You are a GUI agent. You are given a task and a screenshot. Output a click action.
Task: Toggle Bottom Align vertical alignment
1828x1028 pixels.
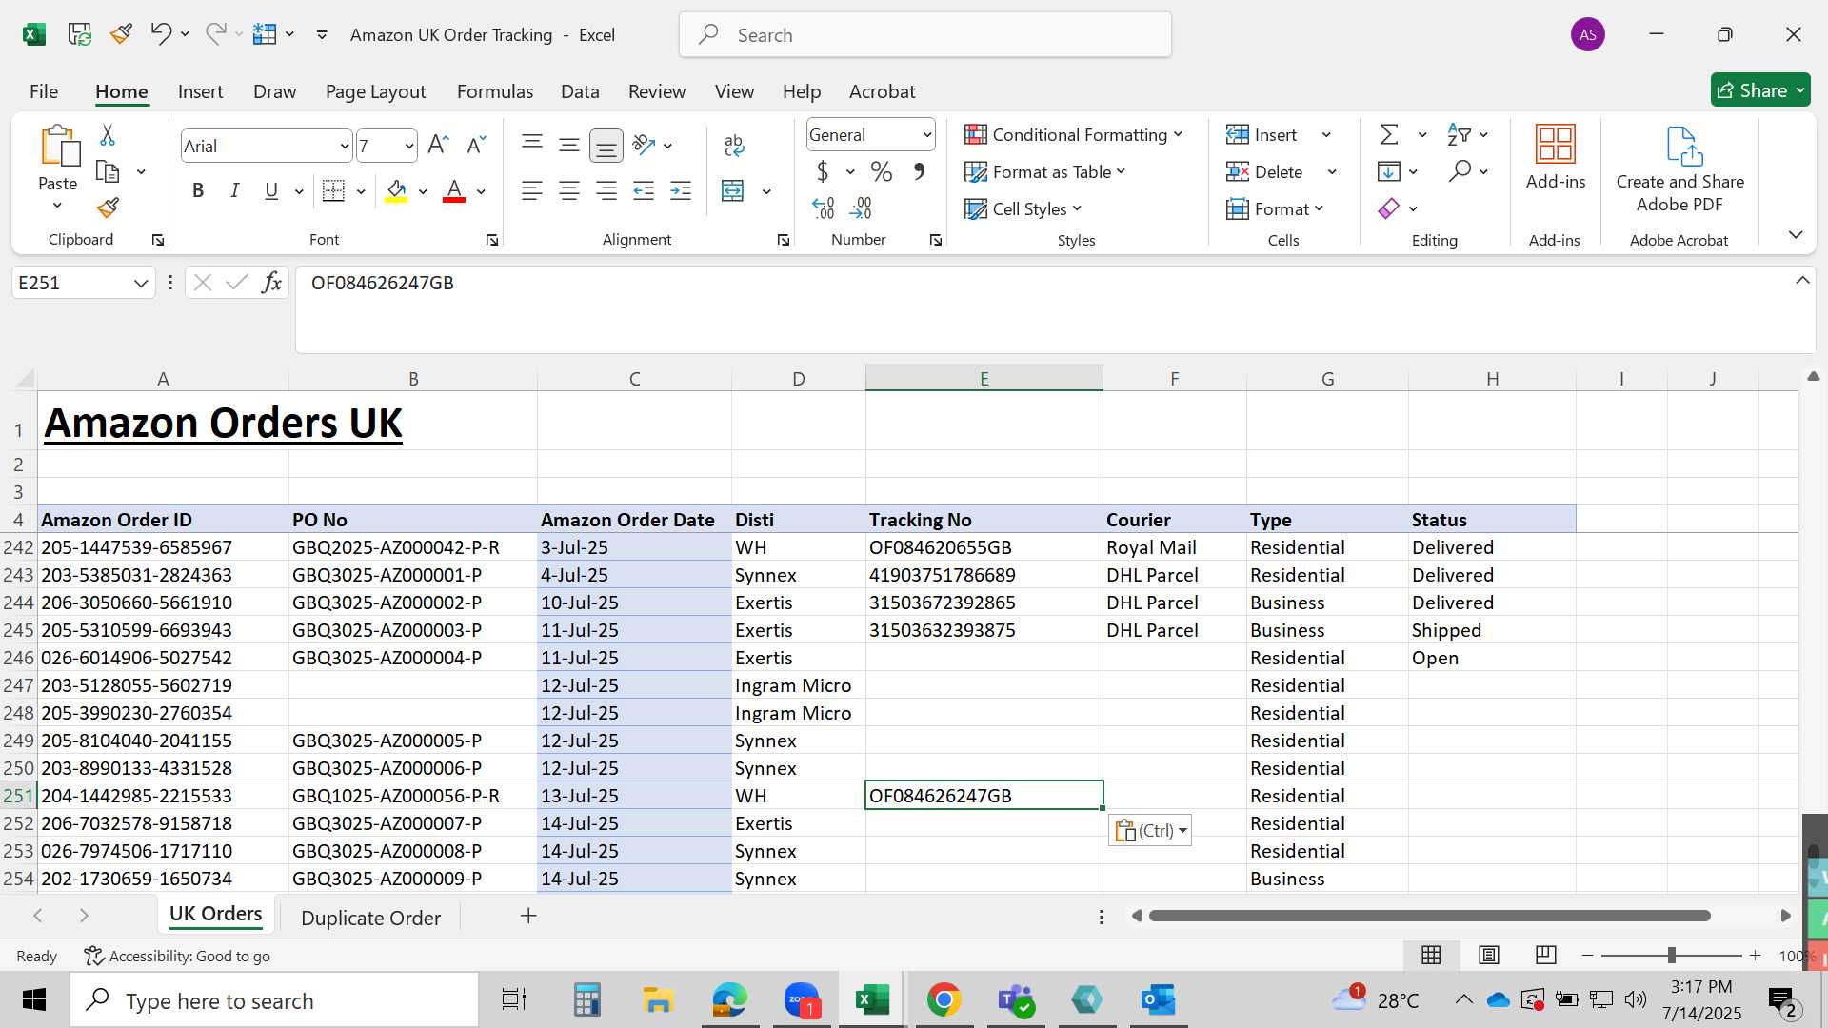[x=606, y=145]
